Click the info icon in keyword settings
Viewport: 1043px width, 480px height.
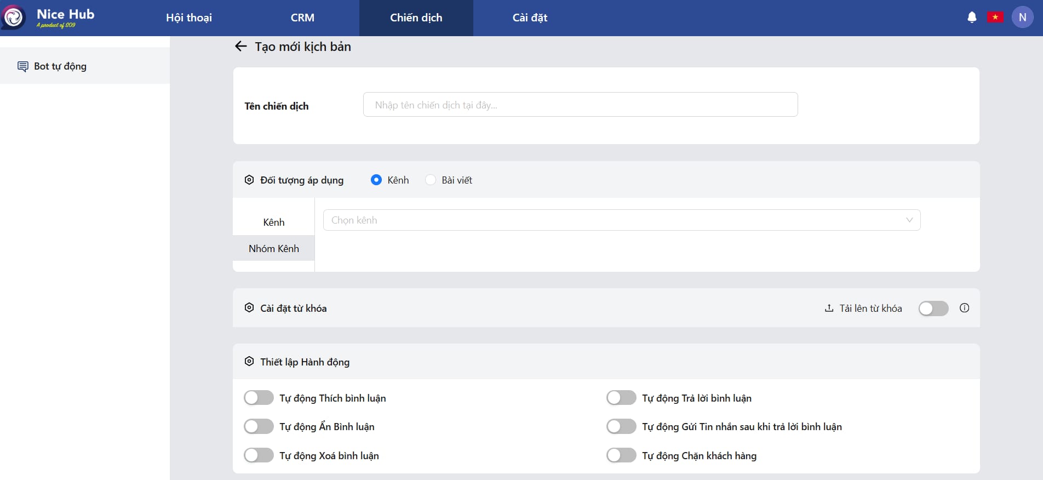(965, 308)
